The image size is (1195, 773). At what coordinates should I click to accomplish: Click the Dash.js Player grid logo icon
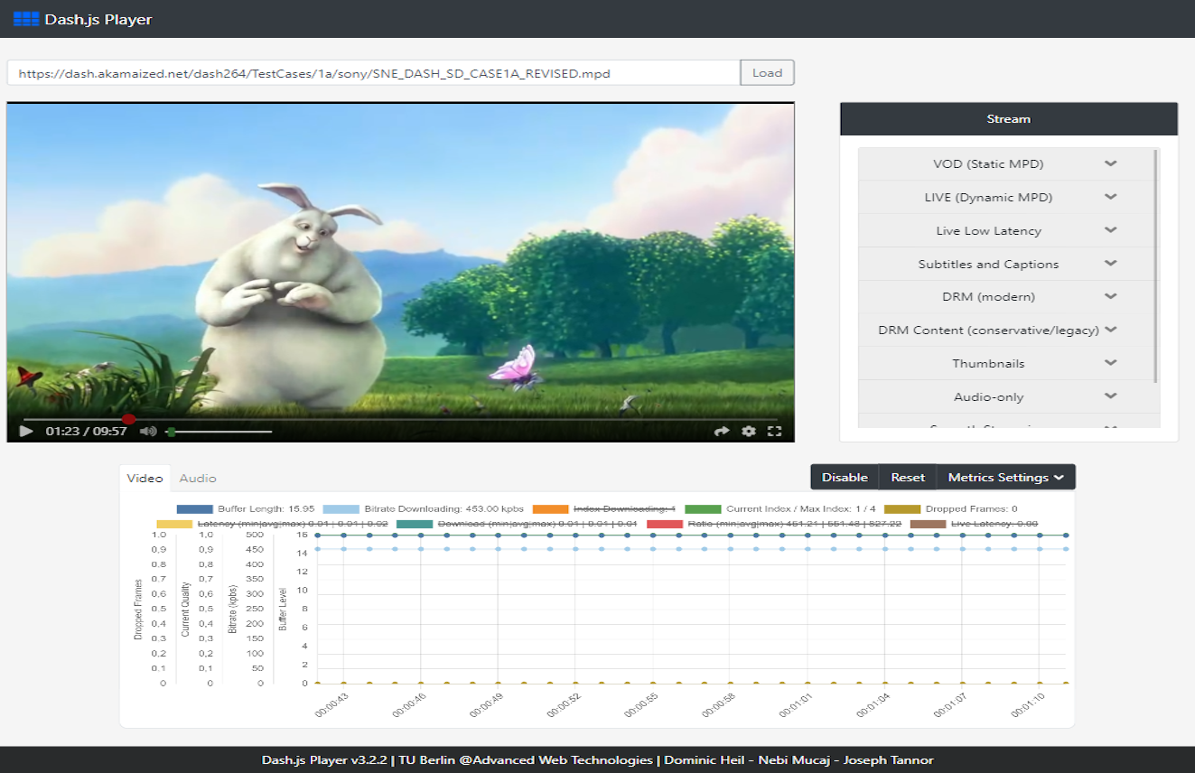pos(26,19)
